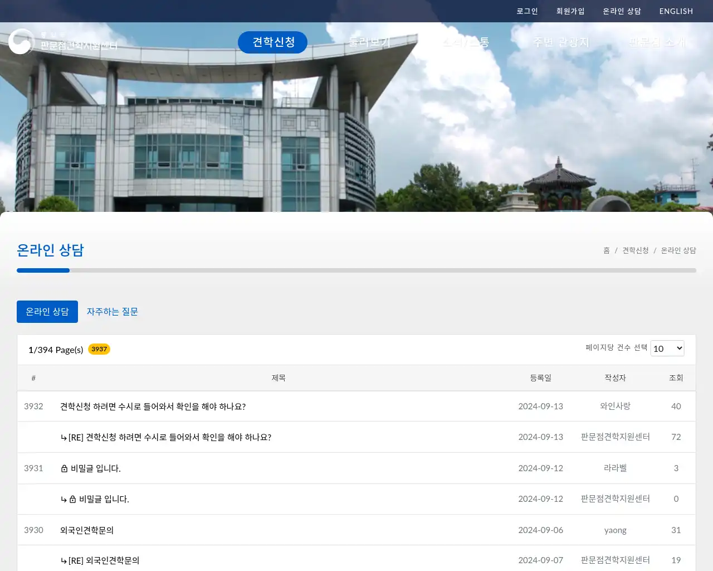Click the site logo emblem
This screenshot has width=713, height=571.
(21, 42)
